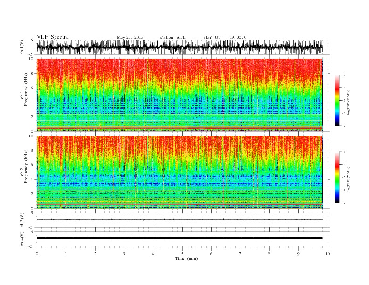369x285 pixels.
Task: Click the "VLF Spectra" title text
Action: [53, 37]
